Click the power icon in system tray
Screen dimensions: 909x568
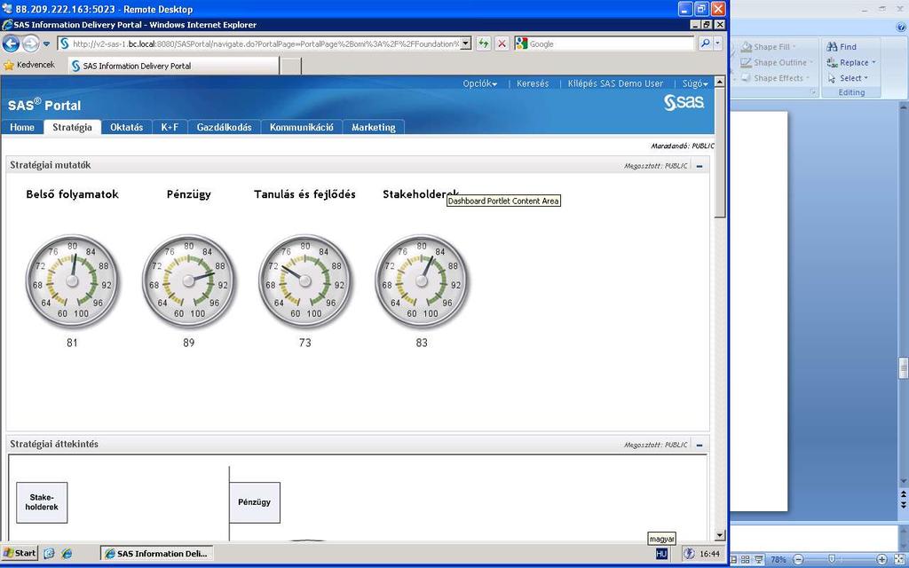click(689, 554)
